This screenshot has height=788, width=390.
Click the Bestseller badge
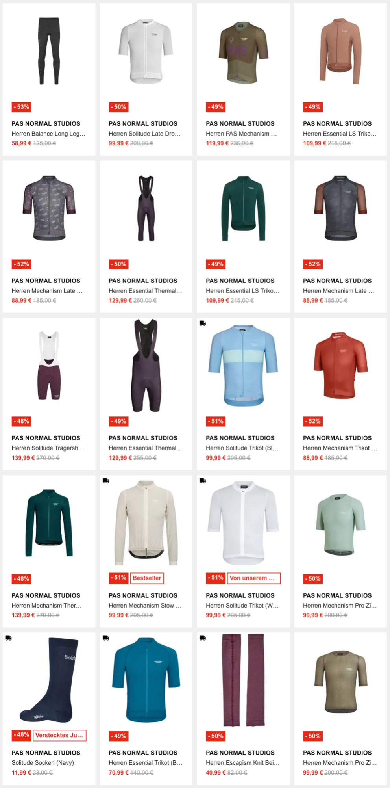(147, 578)
